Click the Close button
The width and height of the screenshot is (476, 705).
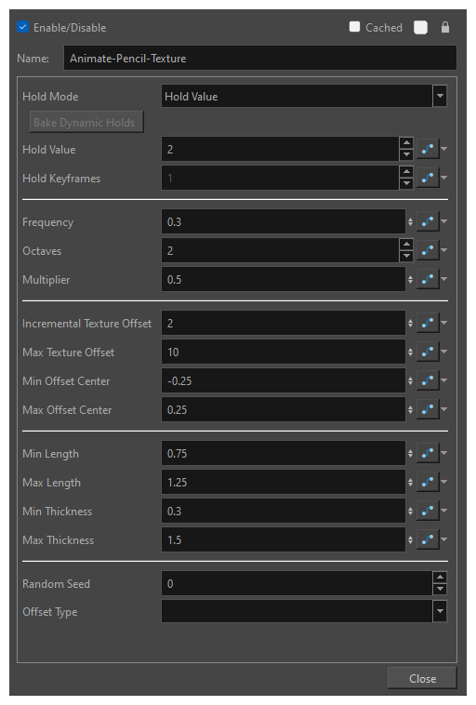(x=422, y=678)
